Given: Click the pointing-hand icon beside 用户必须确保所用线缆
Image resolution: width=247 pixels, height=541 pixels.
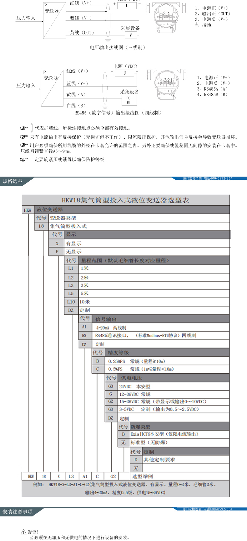Looking at the screenshot, I should (24, 145).
